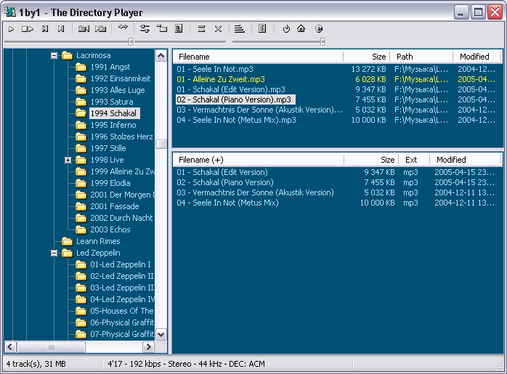
Task: Toggle the shuffle arrows icon
Action: (123, 27)
